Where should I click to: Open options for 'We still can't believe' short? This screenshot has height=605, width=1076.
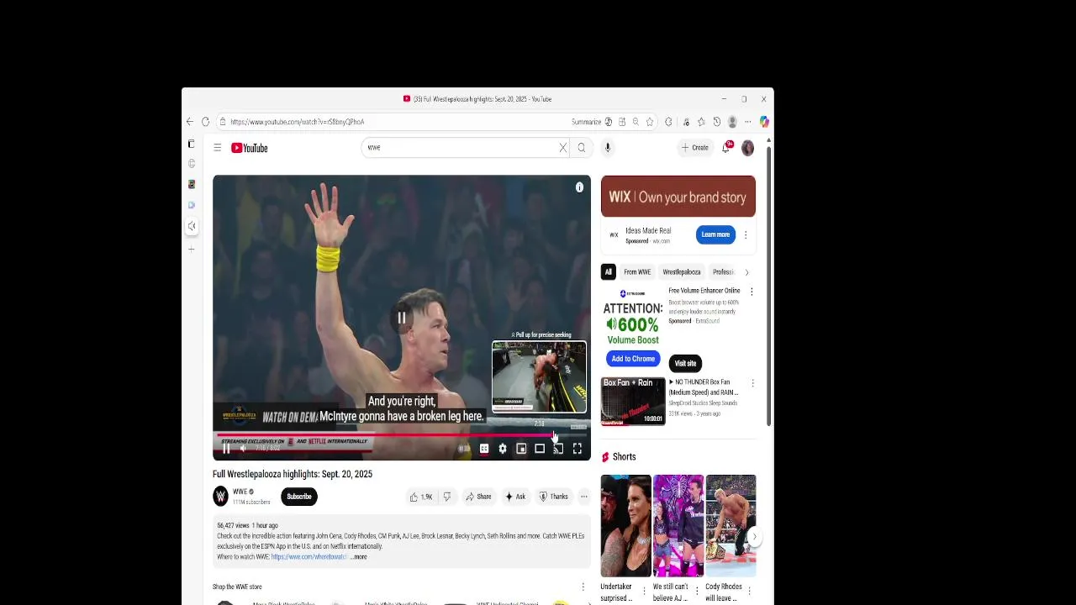click(x=697, y=591)
